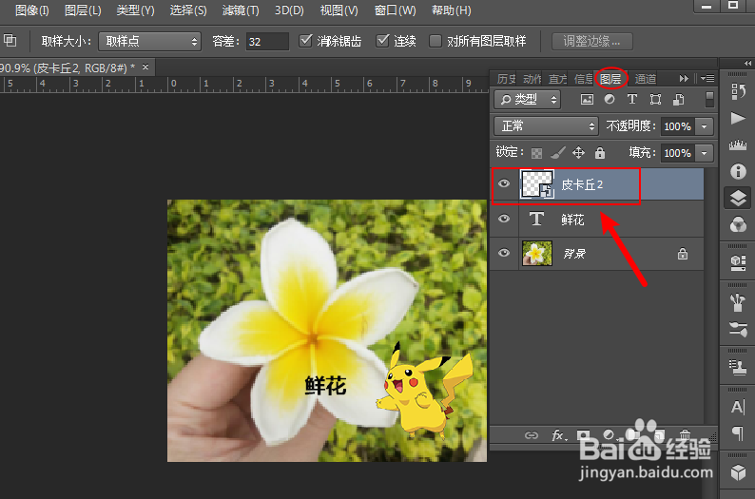Screen dimensions: 755x499
Task: Filter layers by adjustment layers icon
Action: pos(610,99)
